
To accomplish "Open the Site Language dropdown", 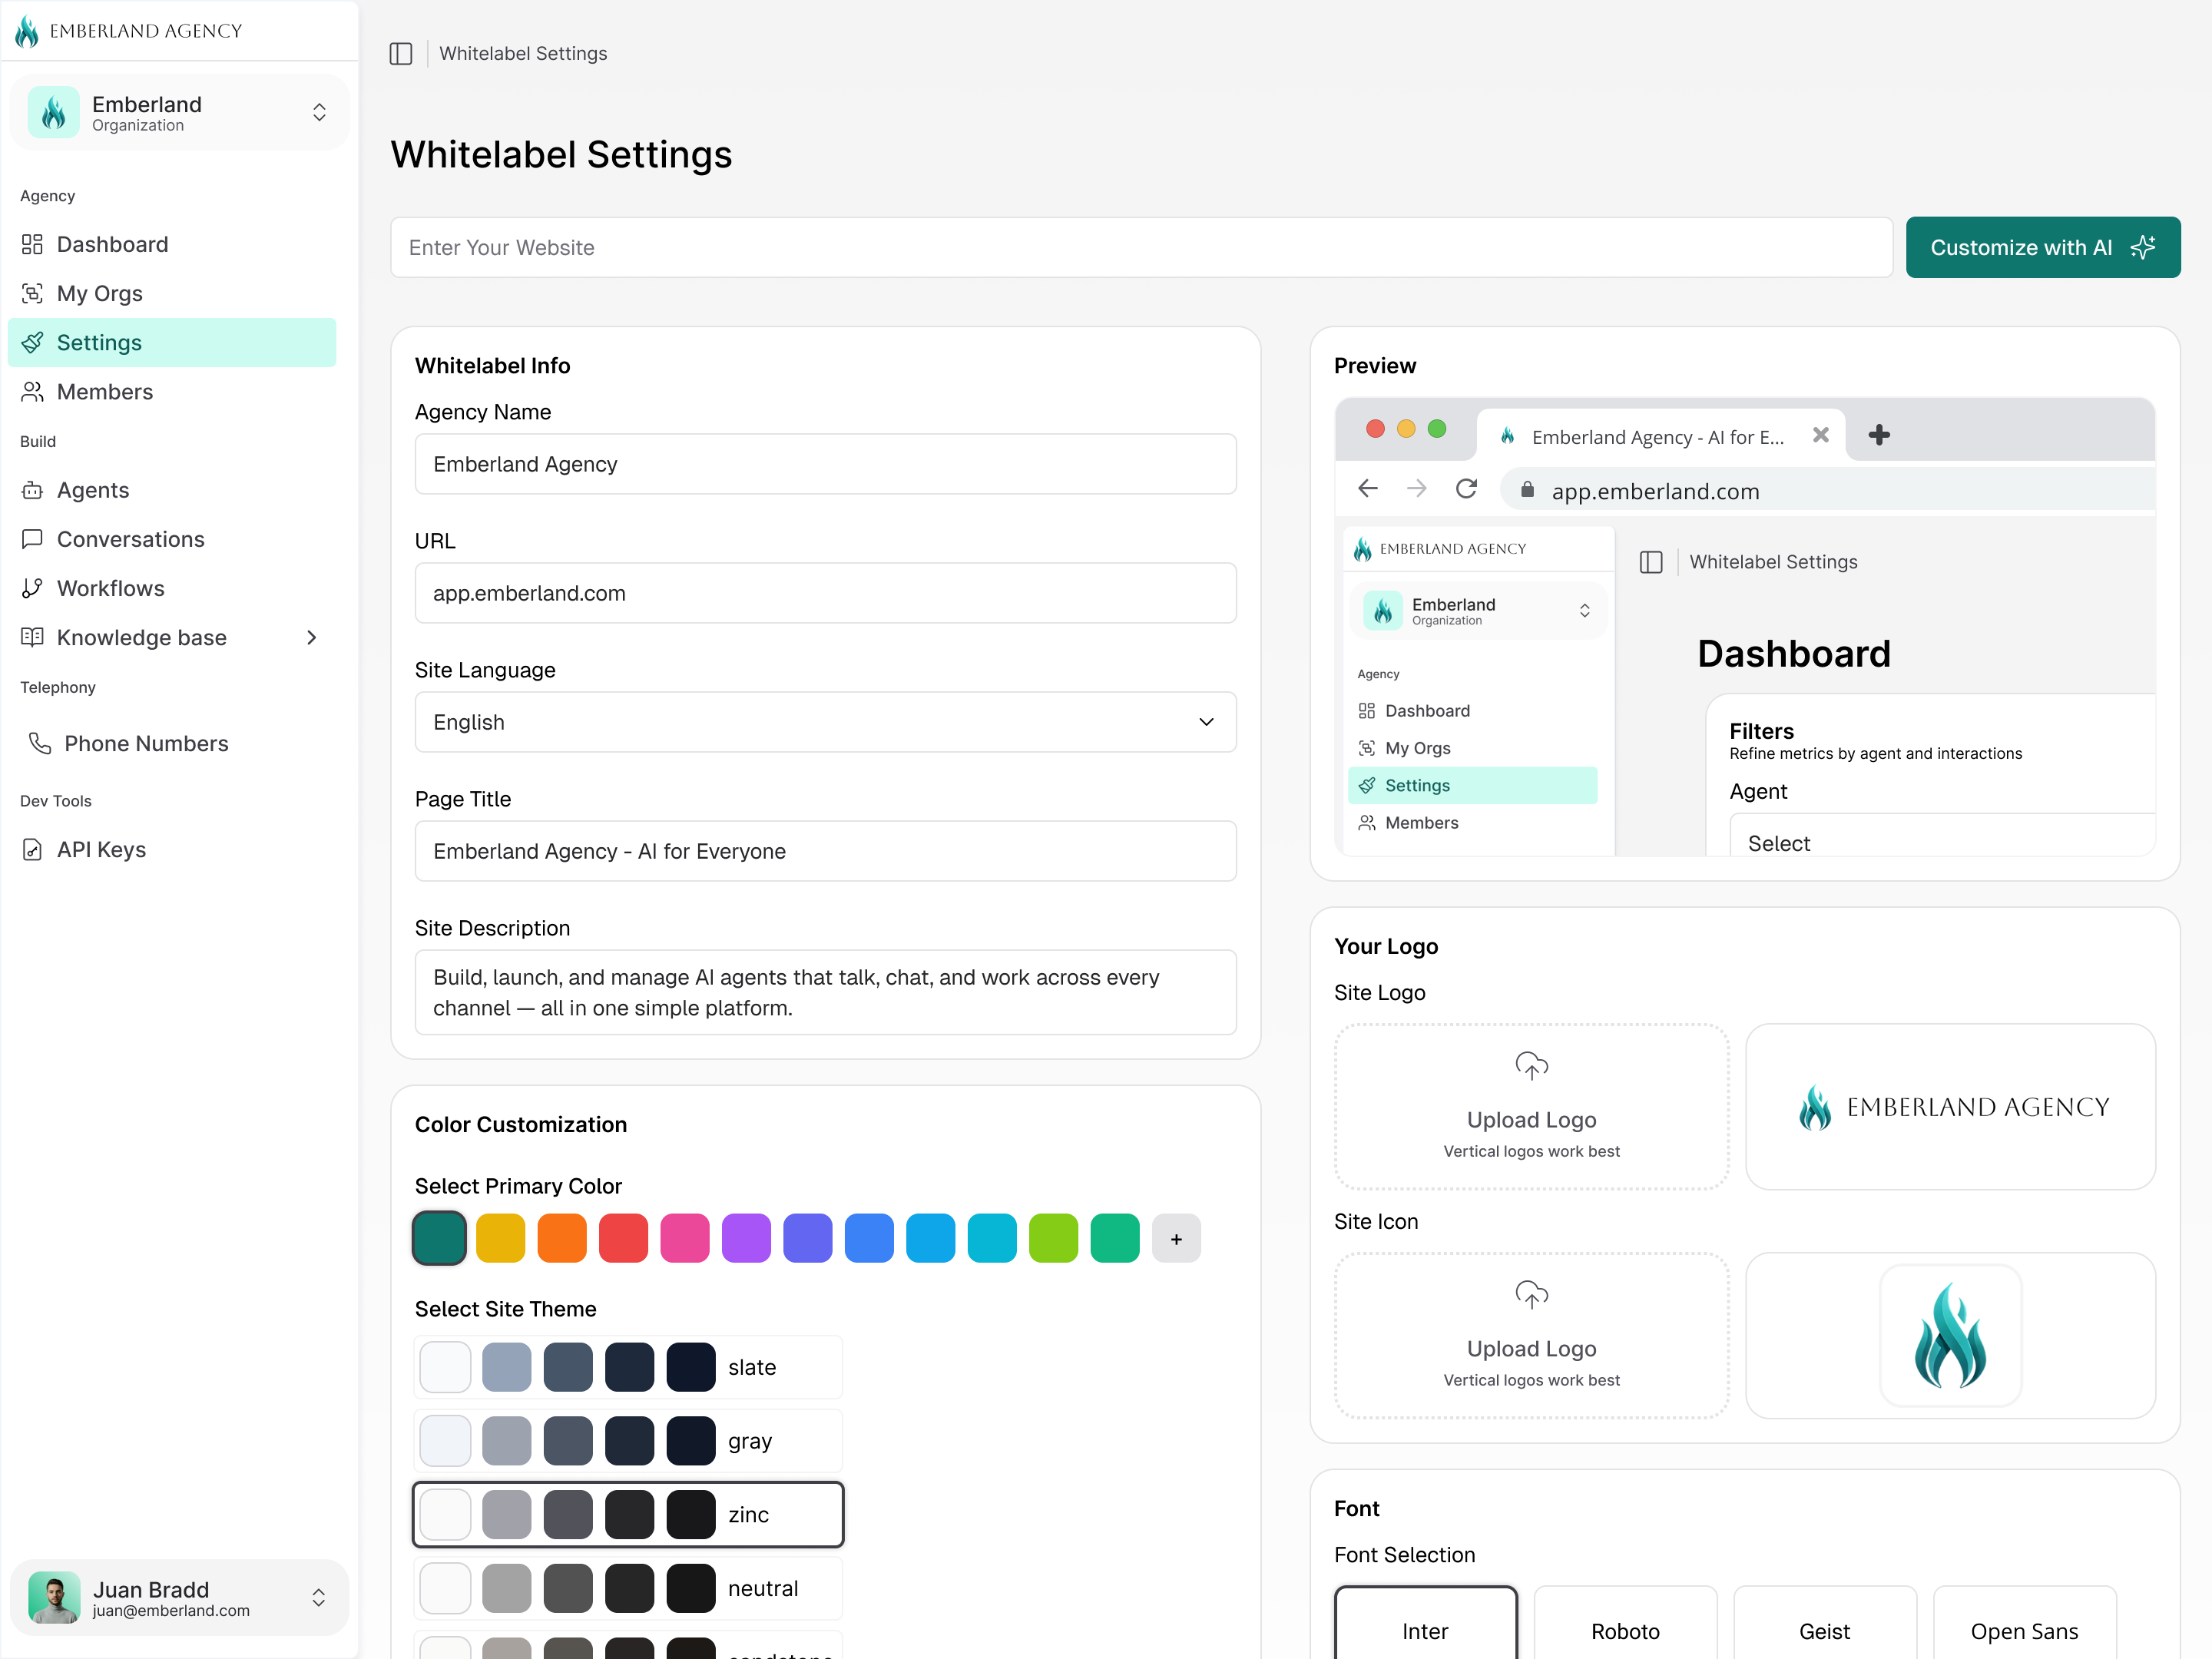I will pos(825,722).
